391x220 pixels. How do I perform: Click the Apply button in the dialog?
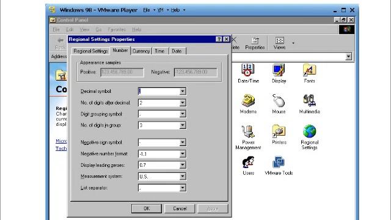(x=213, y=208)
